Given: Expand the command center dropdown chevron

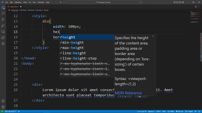Looking at the screenshot, I should 140,2.
